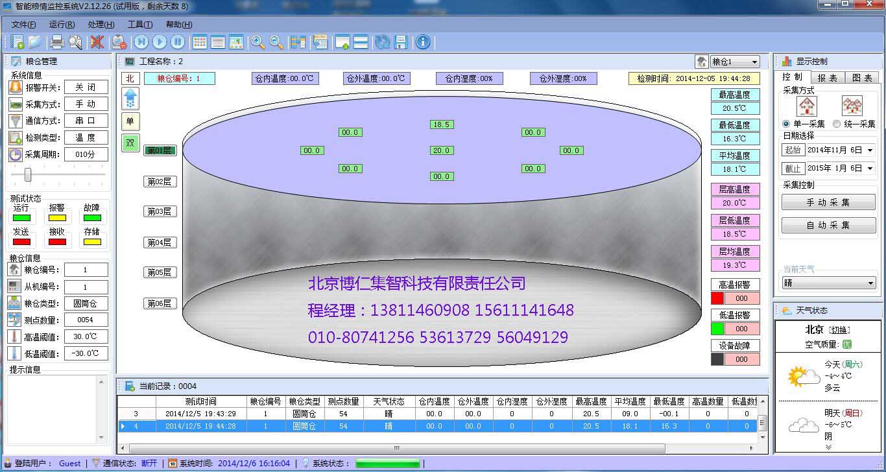886x472 pixels.
Task: Click the step-forward playback icon
Action: (x=141, y=42)
